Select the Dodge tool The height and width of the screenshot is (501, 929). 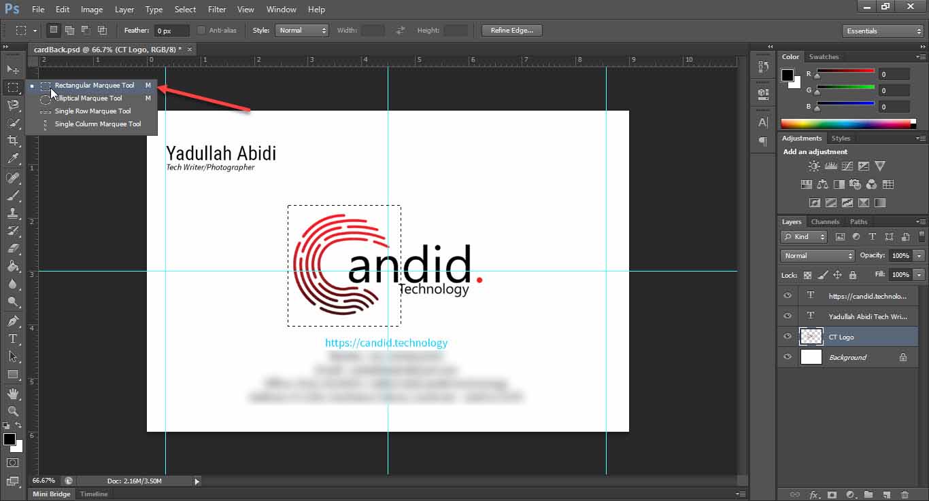pyautogui.click(x=13, y=301)
